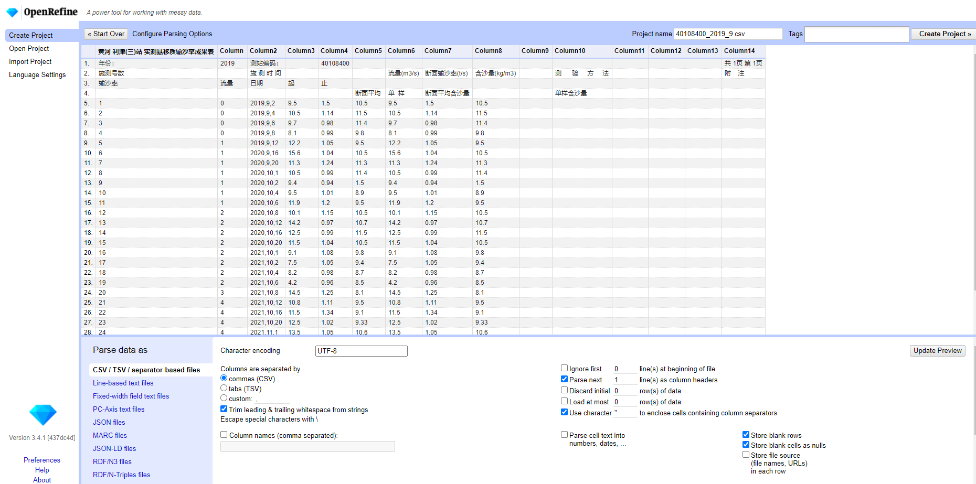Click cell '2020,10,12' in preview table
Viewport: 976px width, 484px height.
(x=266, y=222)
